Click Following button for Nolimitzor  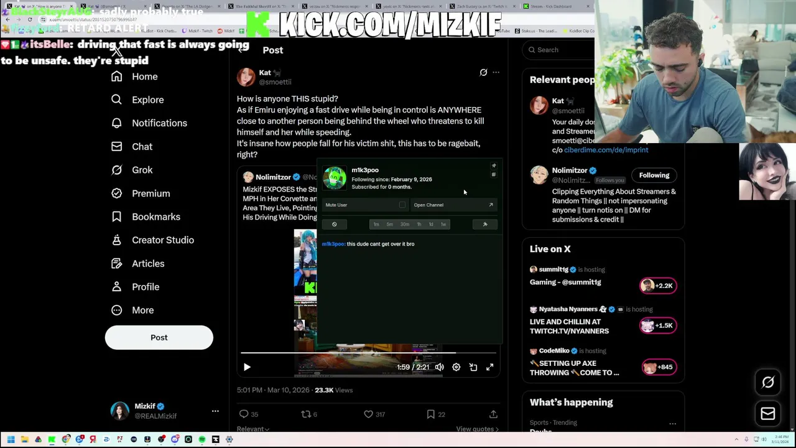654,175
